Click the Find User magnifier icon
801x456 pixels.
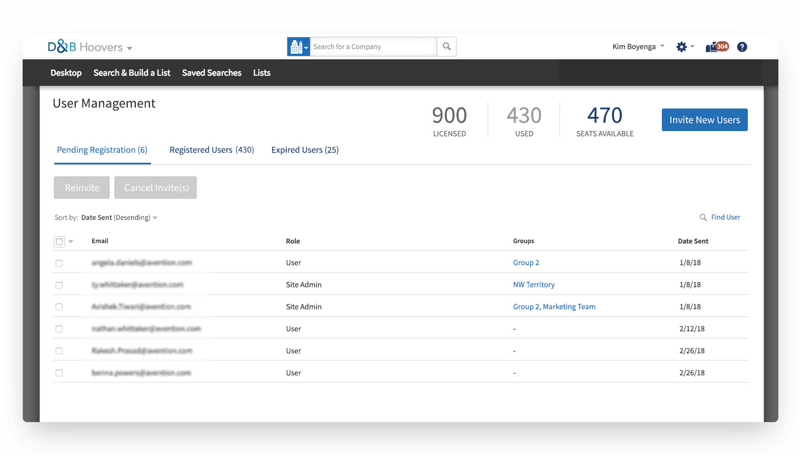[702, 217]
